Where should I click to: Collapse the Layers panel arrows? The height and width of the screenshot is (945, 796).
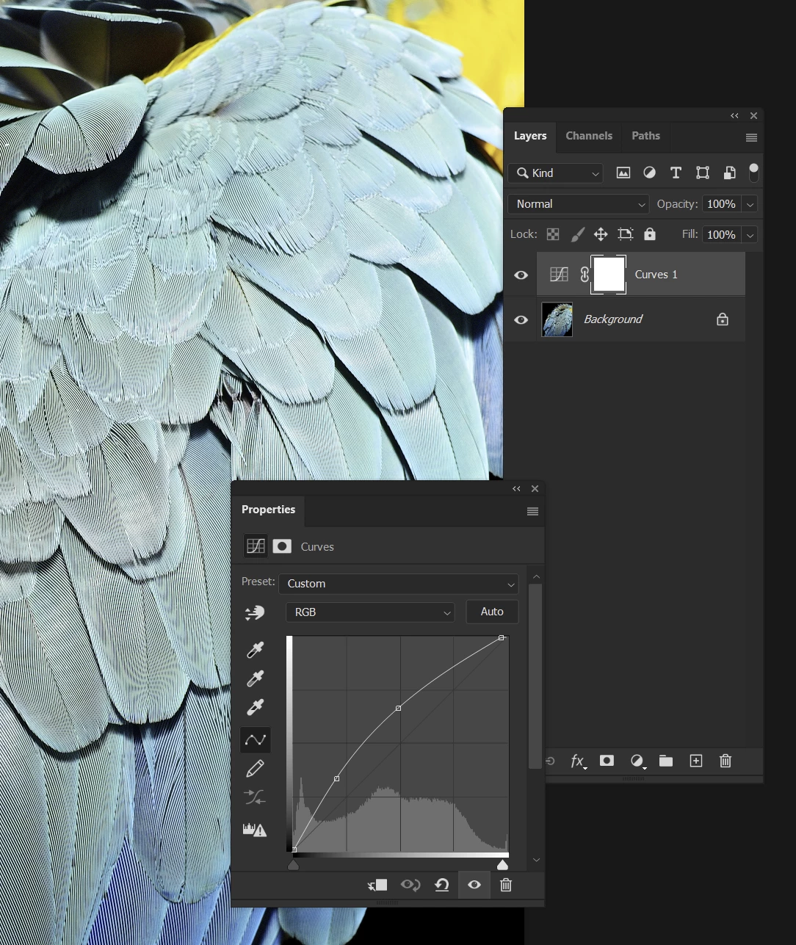pos(734,116)
